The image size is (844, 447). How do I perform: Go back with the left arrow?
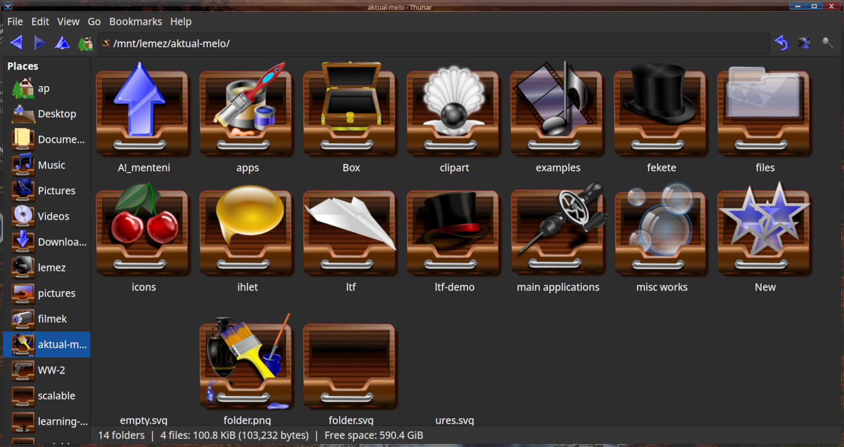coord(16,43)
